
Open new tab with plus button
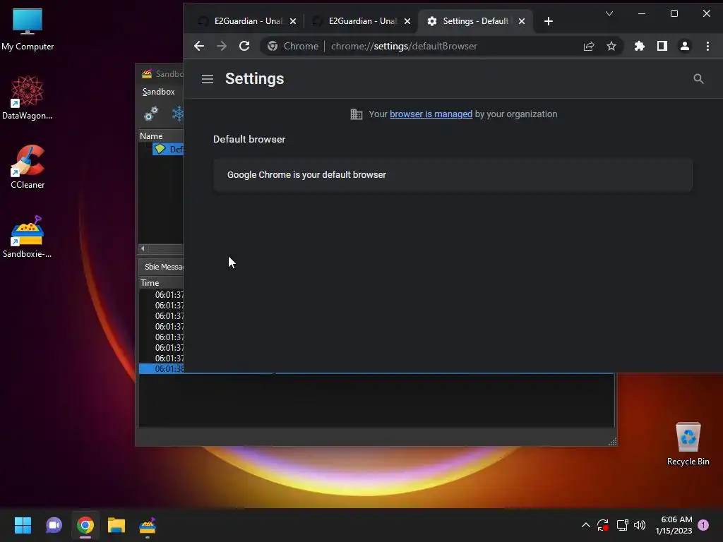548,21
